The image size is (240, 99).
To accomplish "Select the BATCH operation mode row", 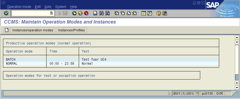I will coord(111,60).
